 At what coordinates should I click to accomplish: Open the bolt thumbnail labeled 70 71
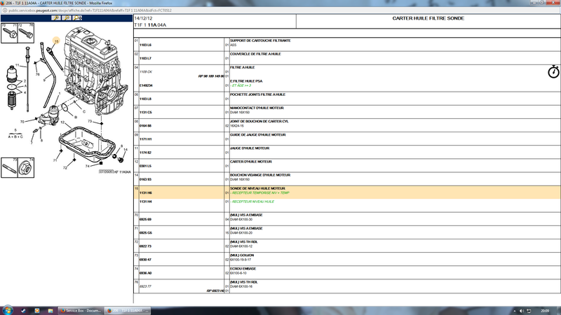coord(9,33)
